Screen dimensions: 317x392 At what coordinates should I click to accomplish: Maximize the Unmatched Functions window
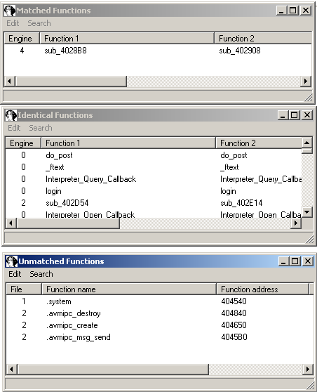pos(295,261)
